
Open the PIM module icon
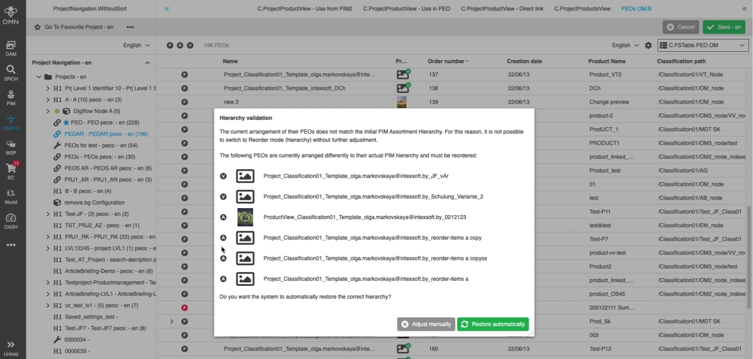click(x=11, y=97)
